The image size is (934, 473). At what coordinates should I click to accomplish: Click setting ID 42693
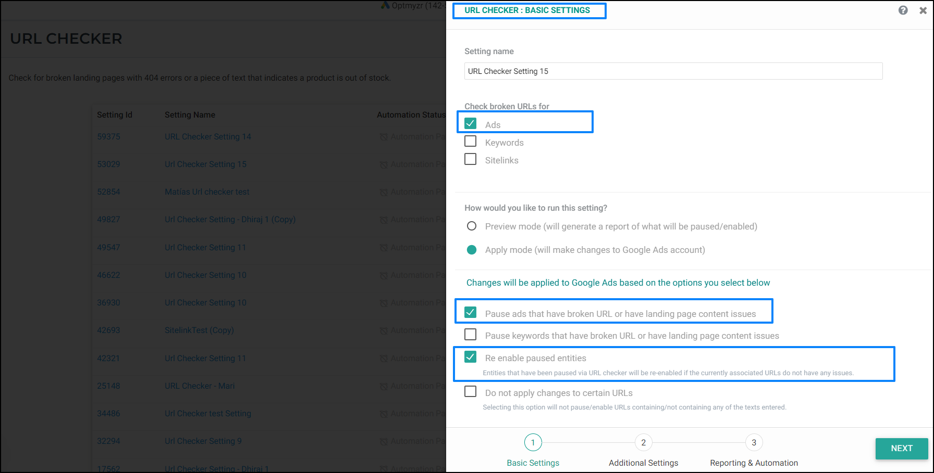click(108, 330)
